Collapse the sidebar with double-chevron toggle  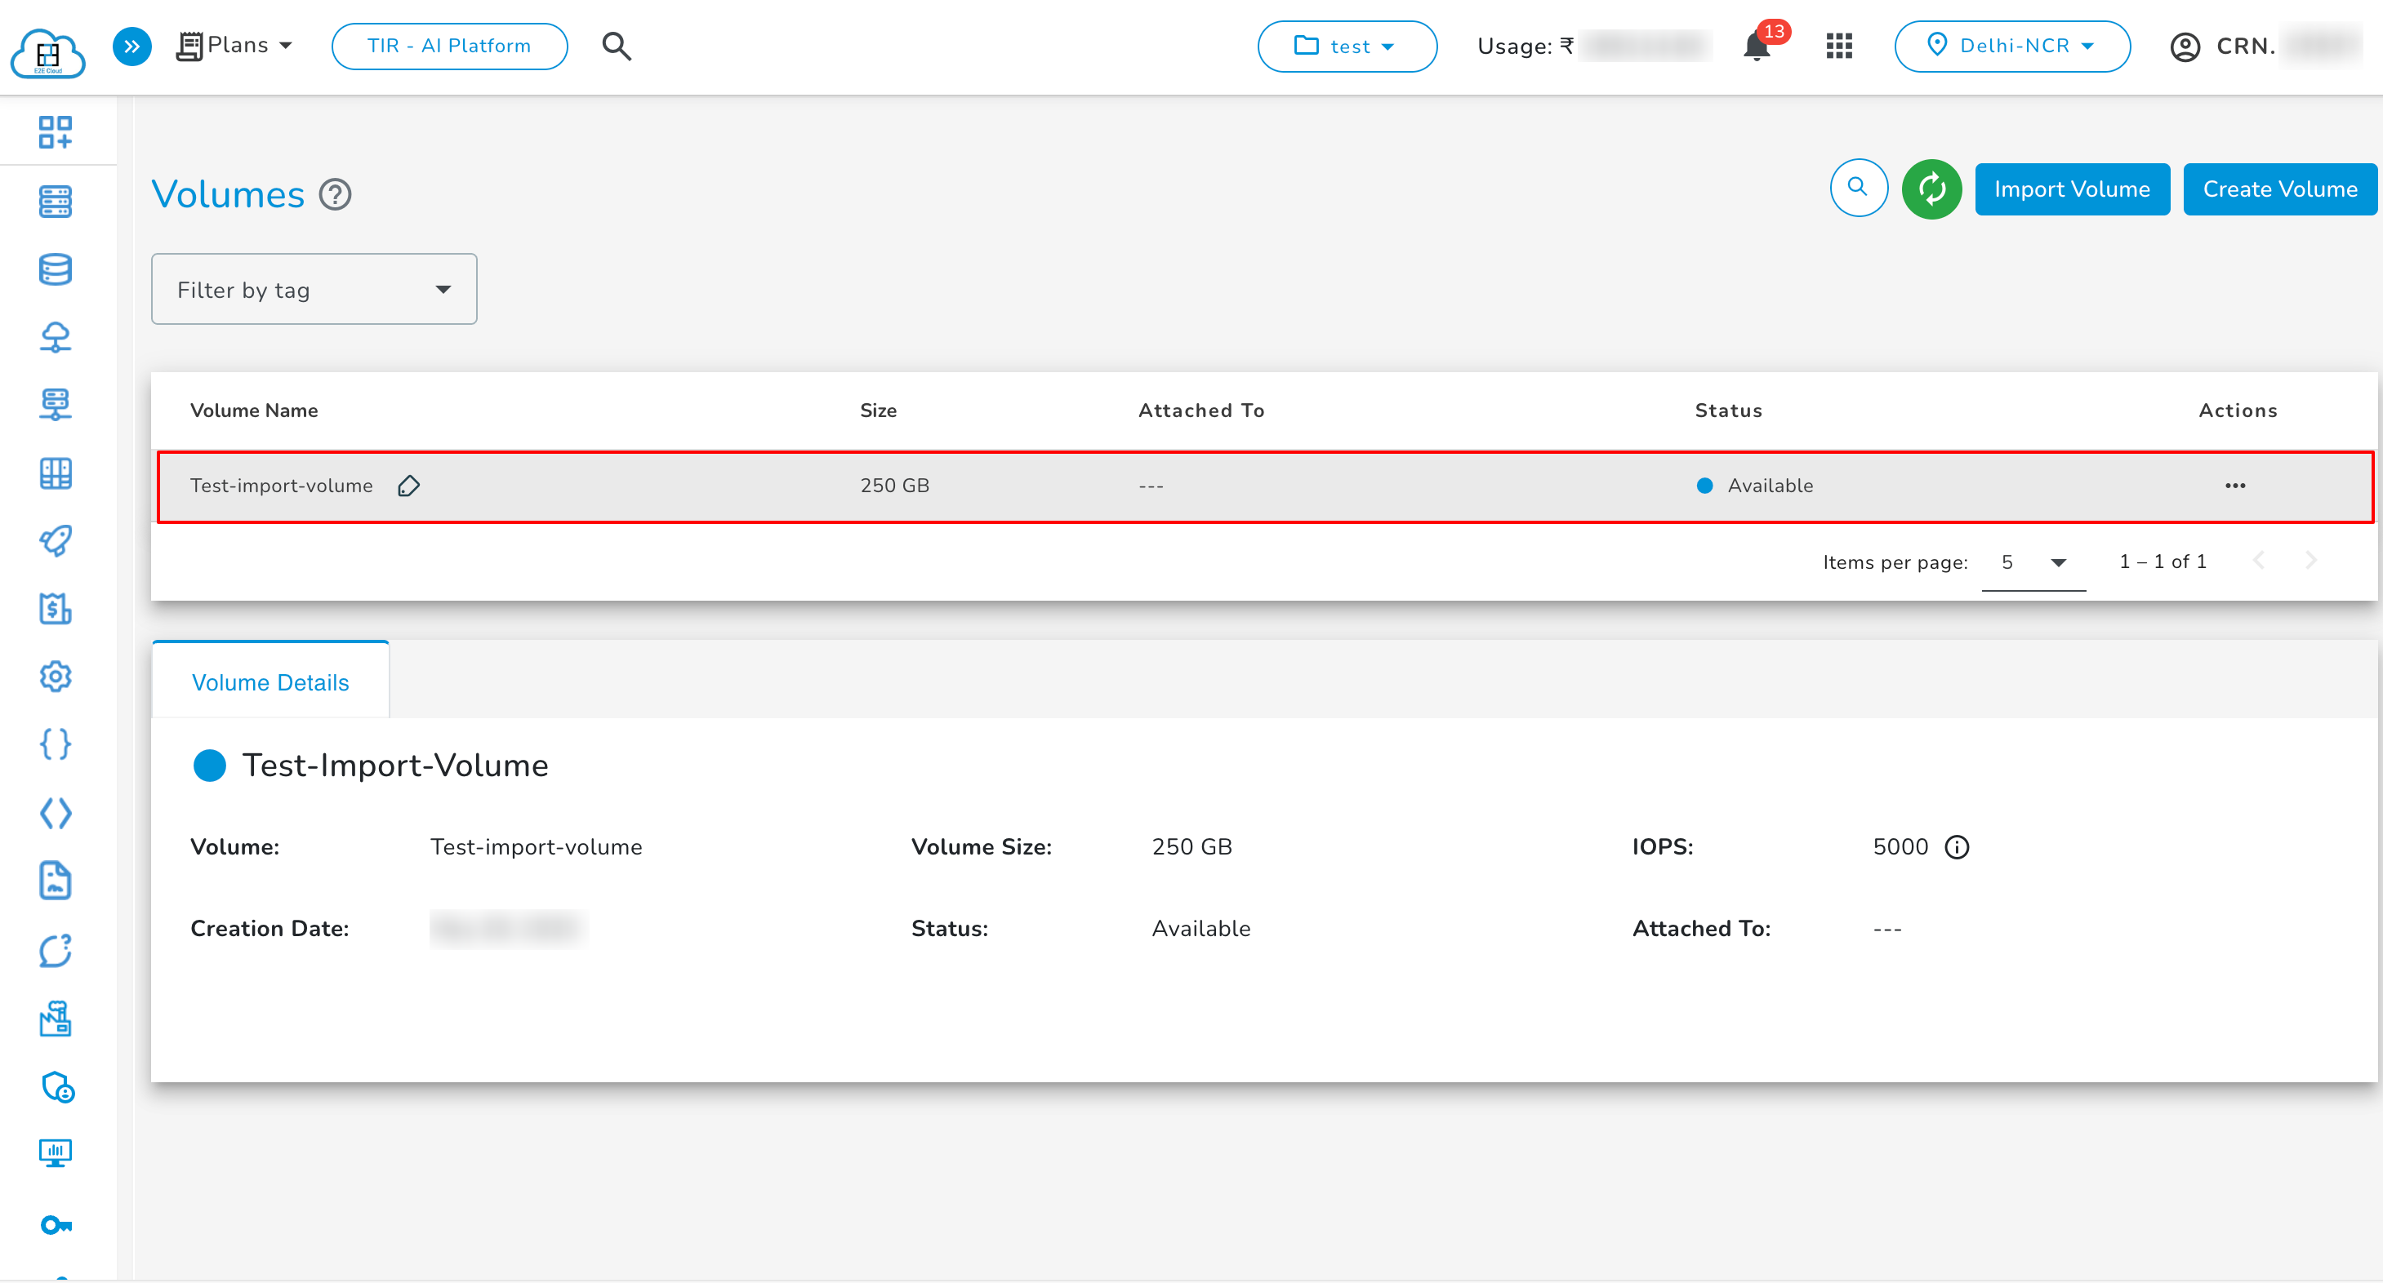pos(131,45)
